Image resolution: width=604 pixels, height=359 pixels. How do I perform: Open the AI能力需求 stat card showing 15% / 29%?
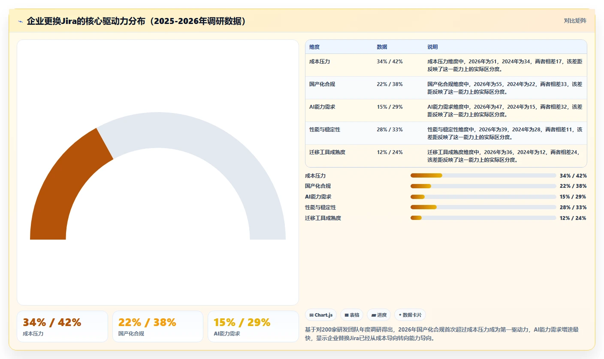(253, 326)
